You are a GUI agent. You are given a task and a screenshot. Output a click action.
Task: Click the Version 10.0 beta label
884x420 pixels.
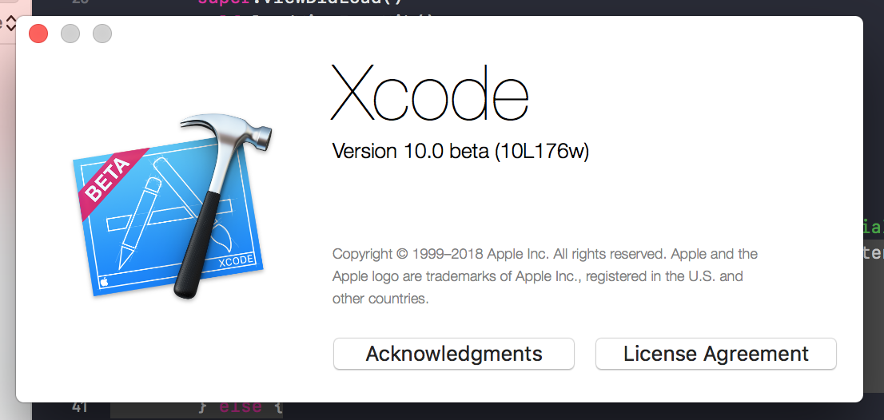[x=411, y=151]
